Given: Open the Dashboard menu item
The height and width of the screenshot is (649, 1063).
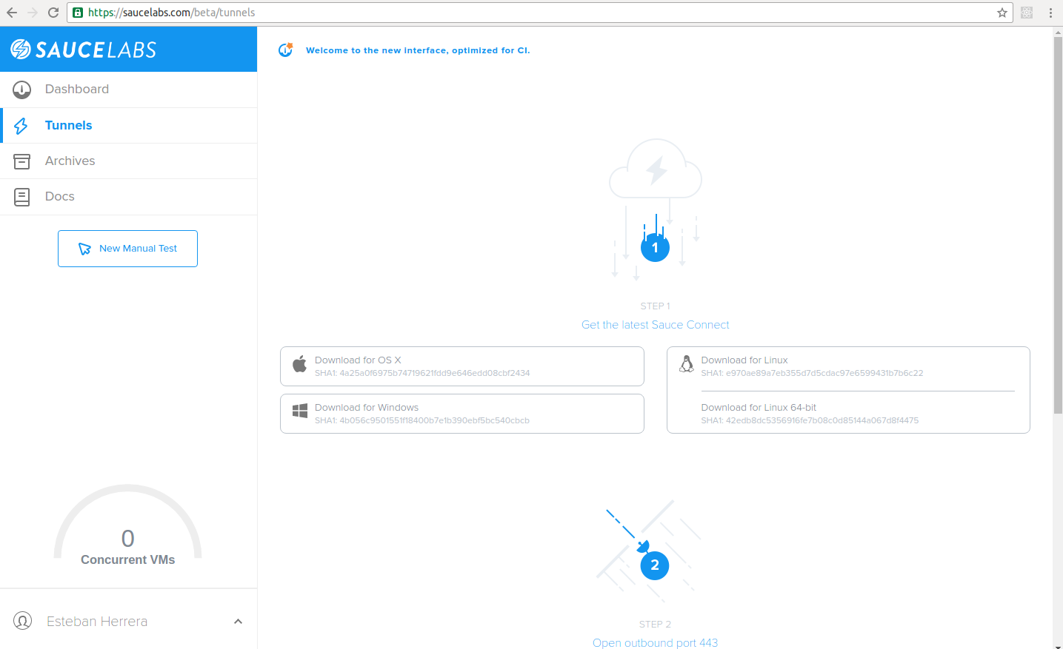Looking at the screenshot, I should coord(129,90).
